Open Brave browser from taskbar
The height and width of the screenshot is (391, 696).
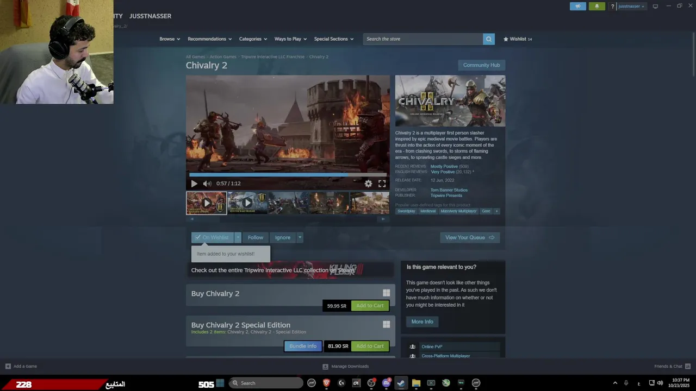click(x=326, y=383)
